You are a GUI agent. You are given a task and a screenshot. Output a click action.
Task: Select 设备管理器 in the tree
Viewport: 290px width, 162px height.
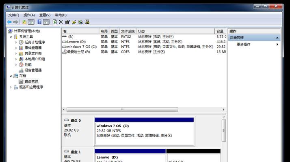click(33, 70)
